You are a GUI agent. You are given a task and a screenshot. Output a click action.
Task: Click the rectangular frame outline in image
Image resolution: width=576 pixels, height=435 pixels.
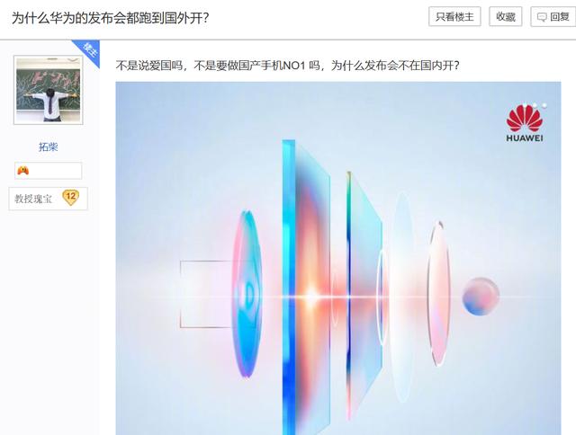point(206,294)
